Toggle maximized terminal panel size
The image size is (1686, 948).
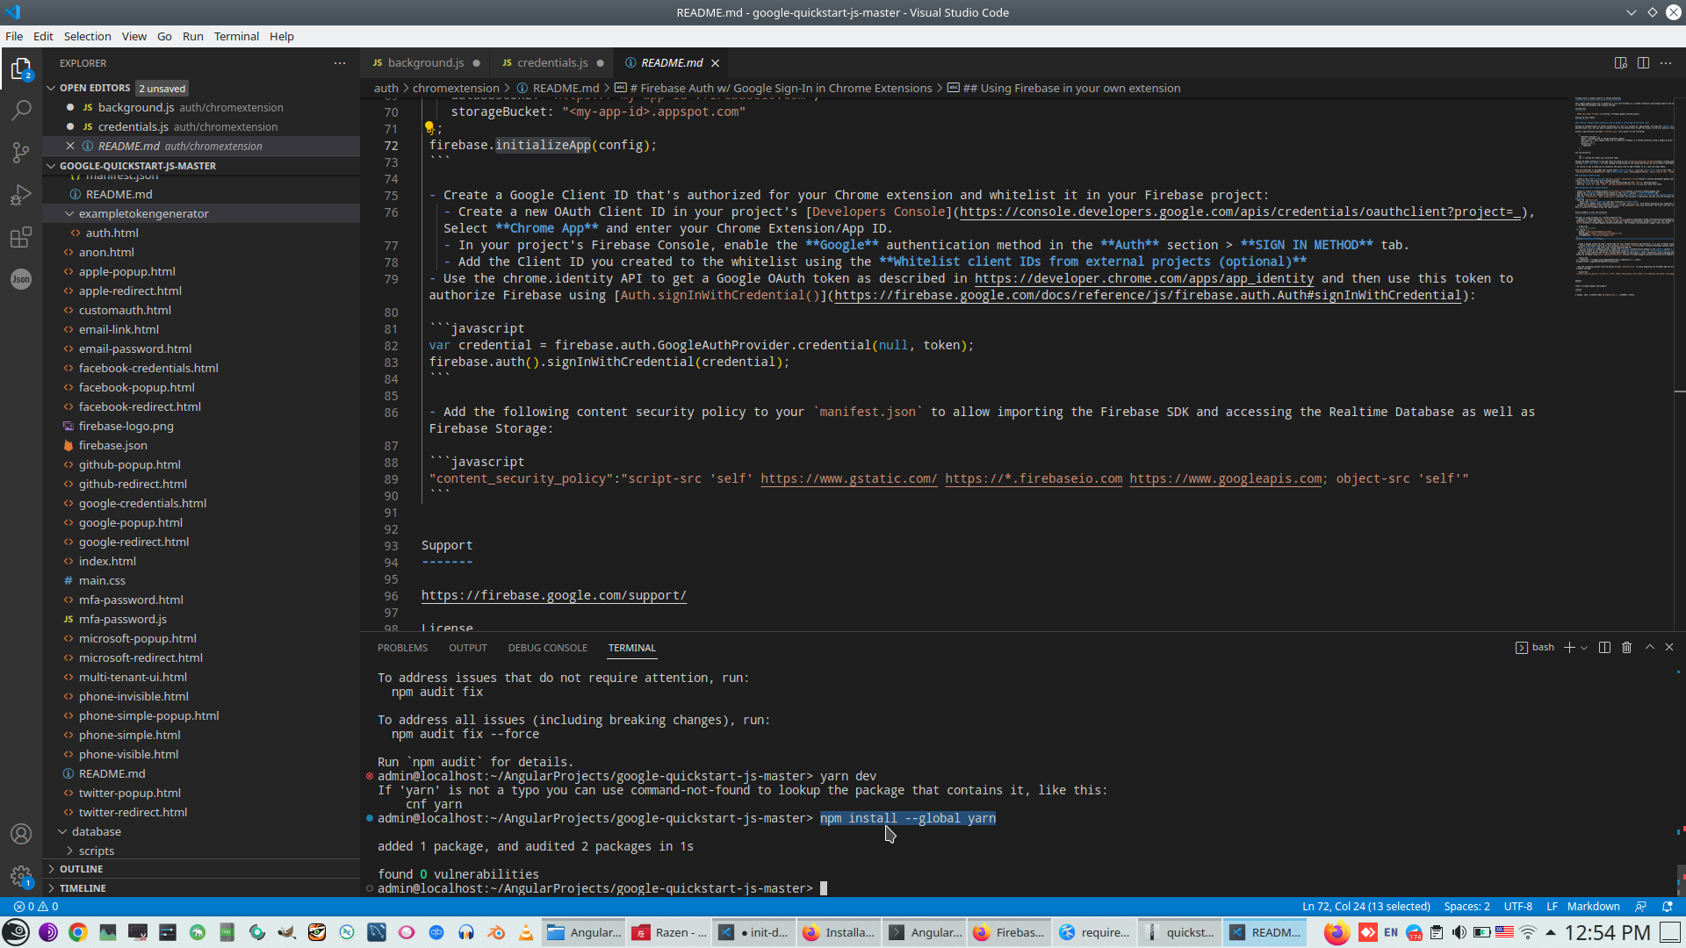(x=1650, y=648)
